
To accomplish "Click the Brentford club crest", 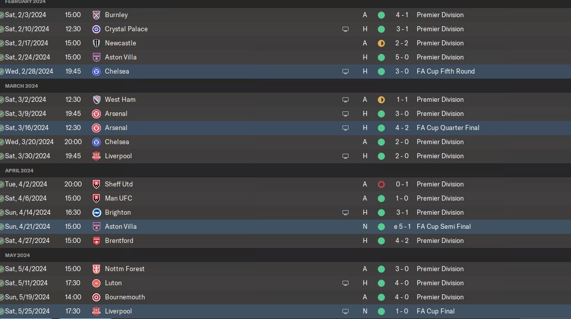I will [96, 241].
